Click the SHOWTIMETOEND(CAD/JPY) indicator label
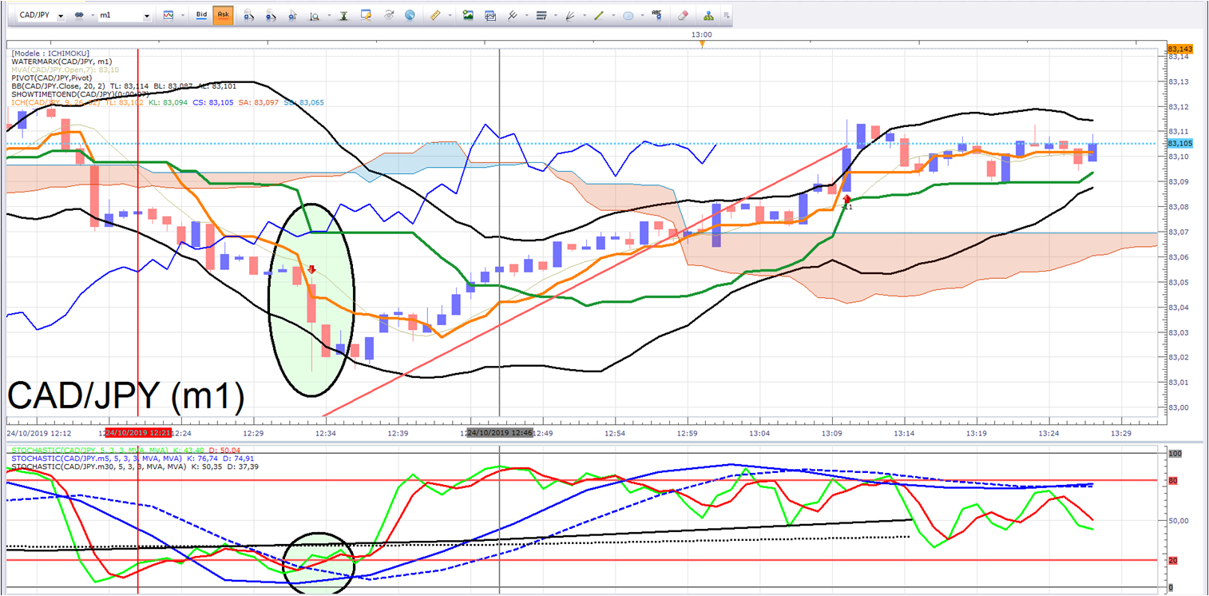This screenshot has width=1209, height=596. click(79, 93)
